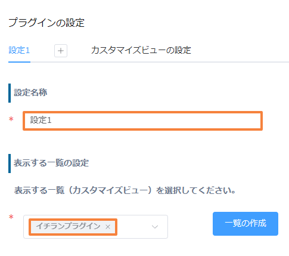Viewport: 289px width, 256px height.
Task: Click red asterisk beside view dropdown
Action: pyautogui.click(x=11, y=217)
